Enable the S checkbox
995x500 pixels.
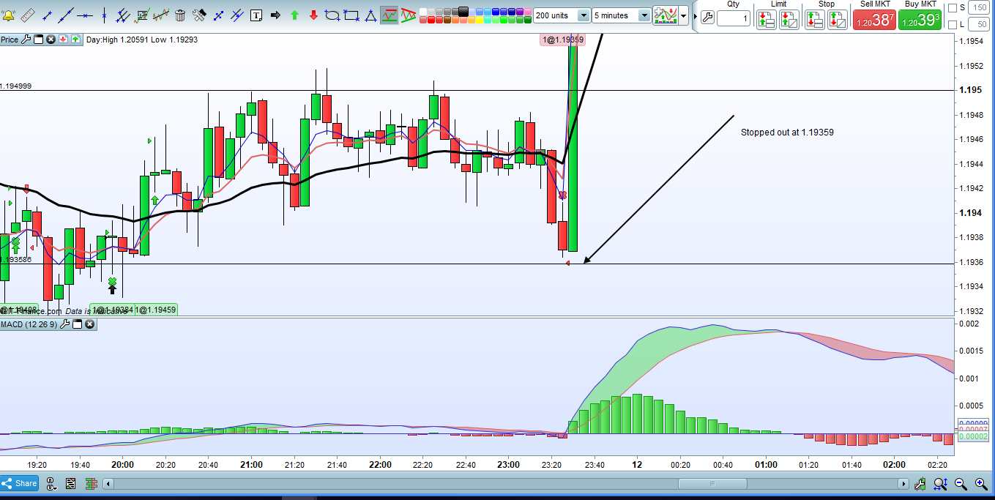(951, 7)
